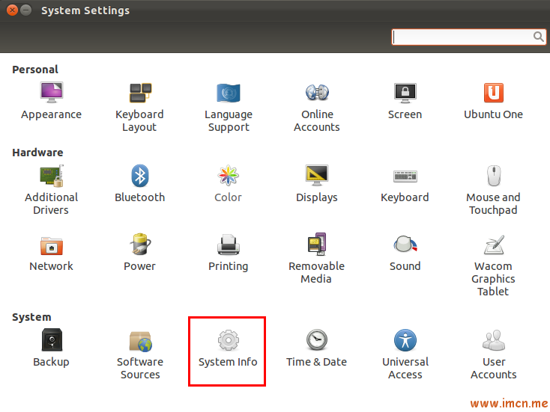
Task: Open the Ubuntu One icon
Action: [494, 93]
